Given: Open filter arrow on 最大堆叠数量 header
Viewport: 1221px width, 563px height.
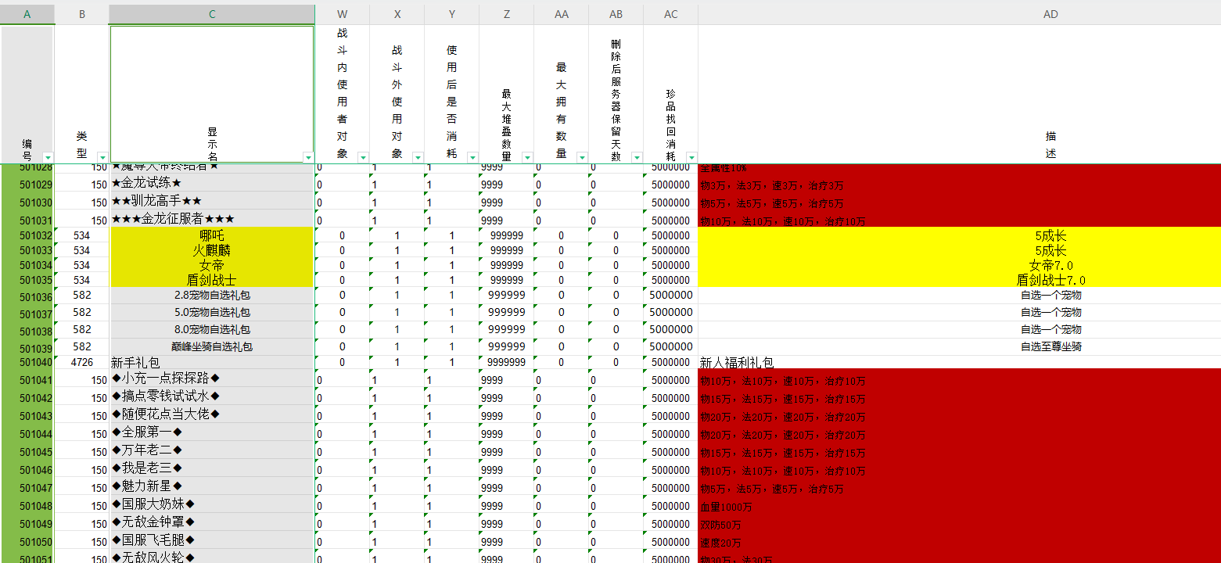Looking at the screenshot, I should click(x=526, y=157).
